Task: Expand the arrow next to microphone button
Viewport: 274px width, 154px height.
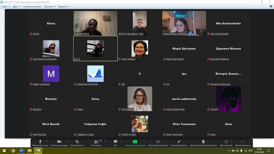Action: (47, 141)
